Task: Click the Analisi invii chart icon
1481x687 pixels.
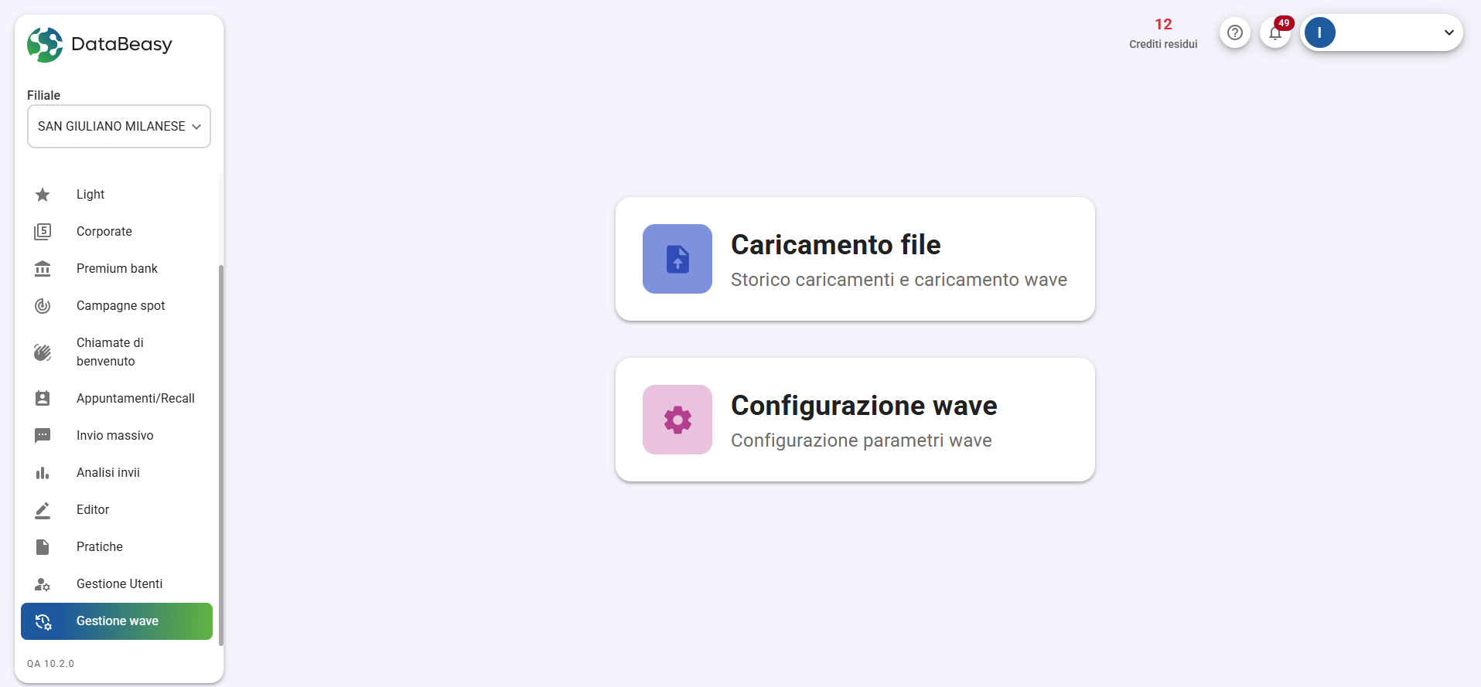Action: [42, 472]
